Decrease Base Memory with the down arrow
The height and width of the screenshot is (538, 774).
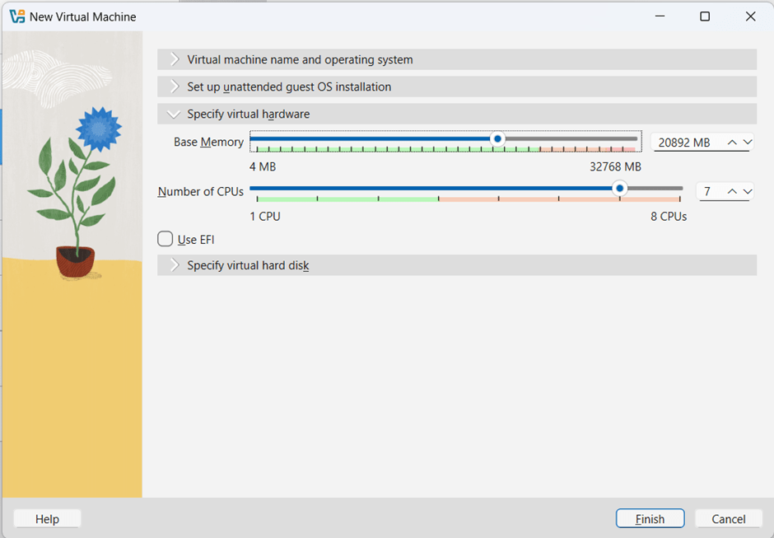[747, 143]
